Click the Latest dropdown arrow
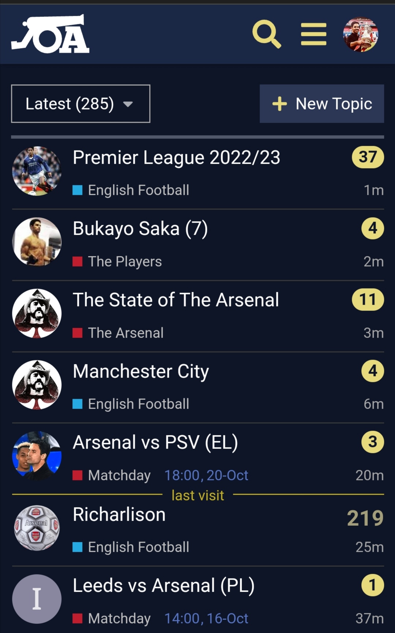 click(128, 104)
